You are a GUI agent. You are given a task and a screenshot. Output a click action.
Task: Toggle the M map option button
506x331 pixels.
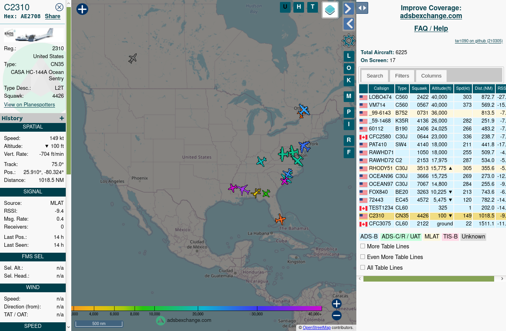pos(349,96)
